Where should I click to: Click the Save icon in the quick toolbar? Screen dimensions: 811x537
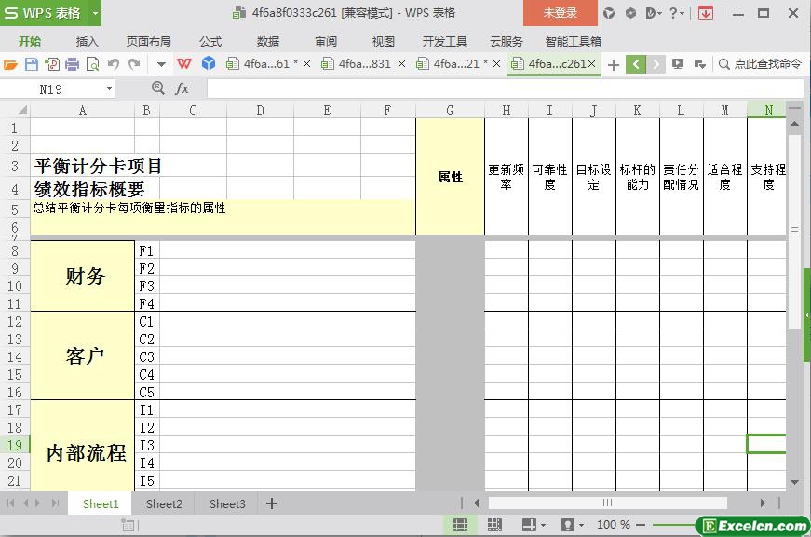[31, 64]
